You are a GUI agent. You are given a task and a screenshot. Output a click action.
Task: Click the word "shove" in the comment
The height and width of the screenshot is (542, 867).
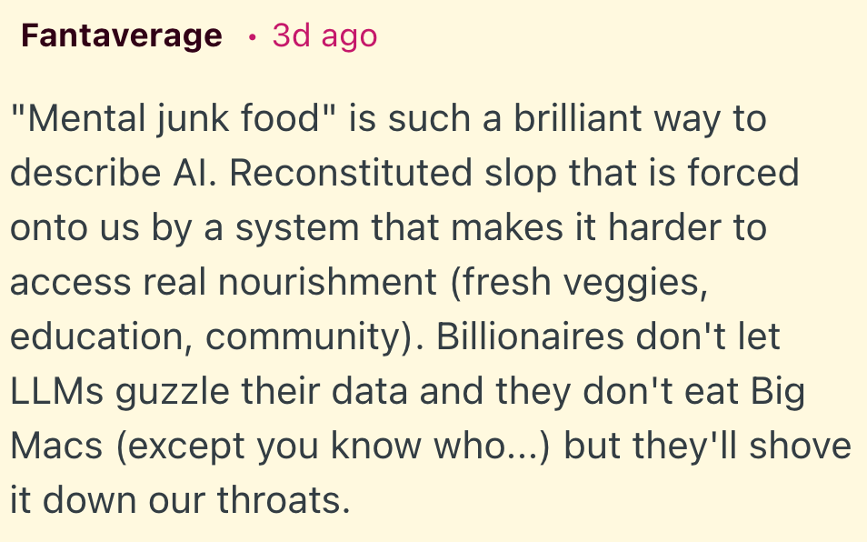pyautogui.click(x=798, y=447)
